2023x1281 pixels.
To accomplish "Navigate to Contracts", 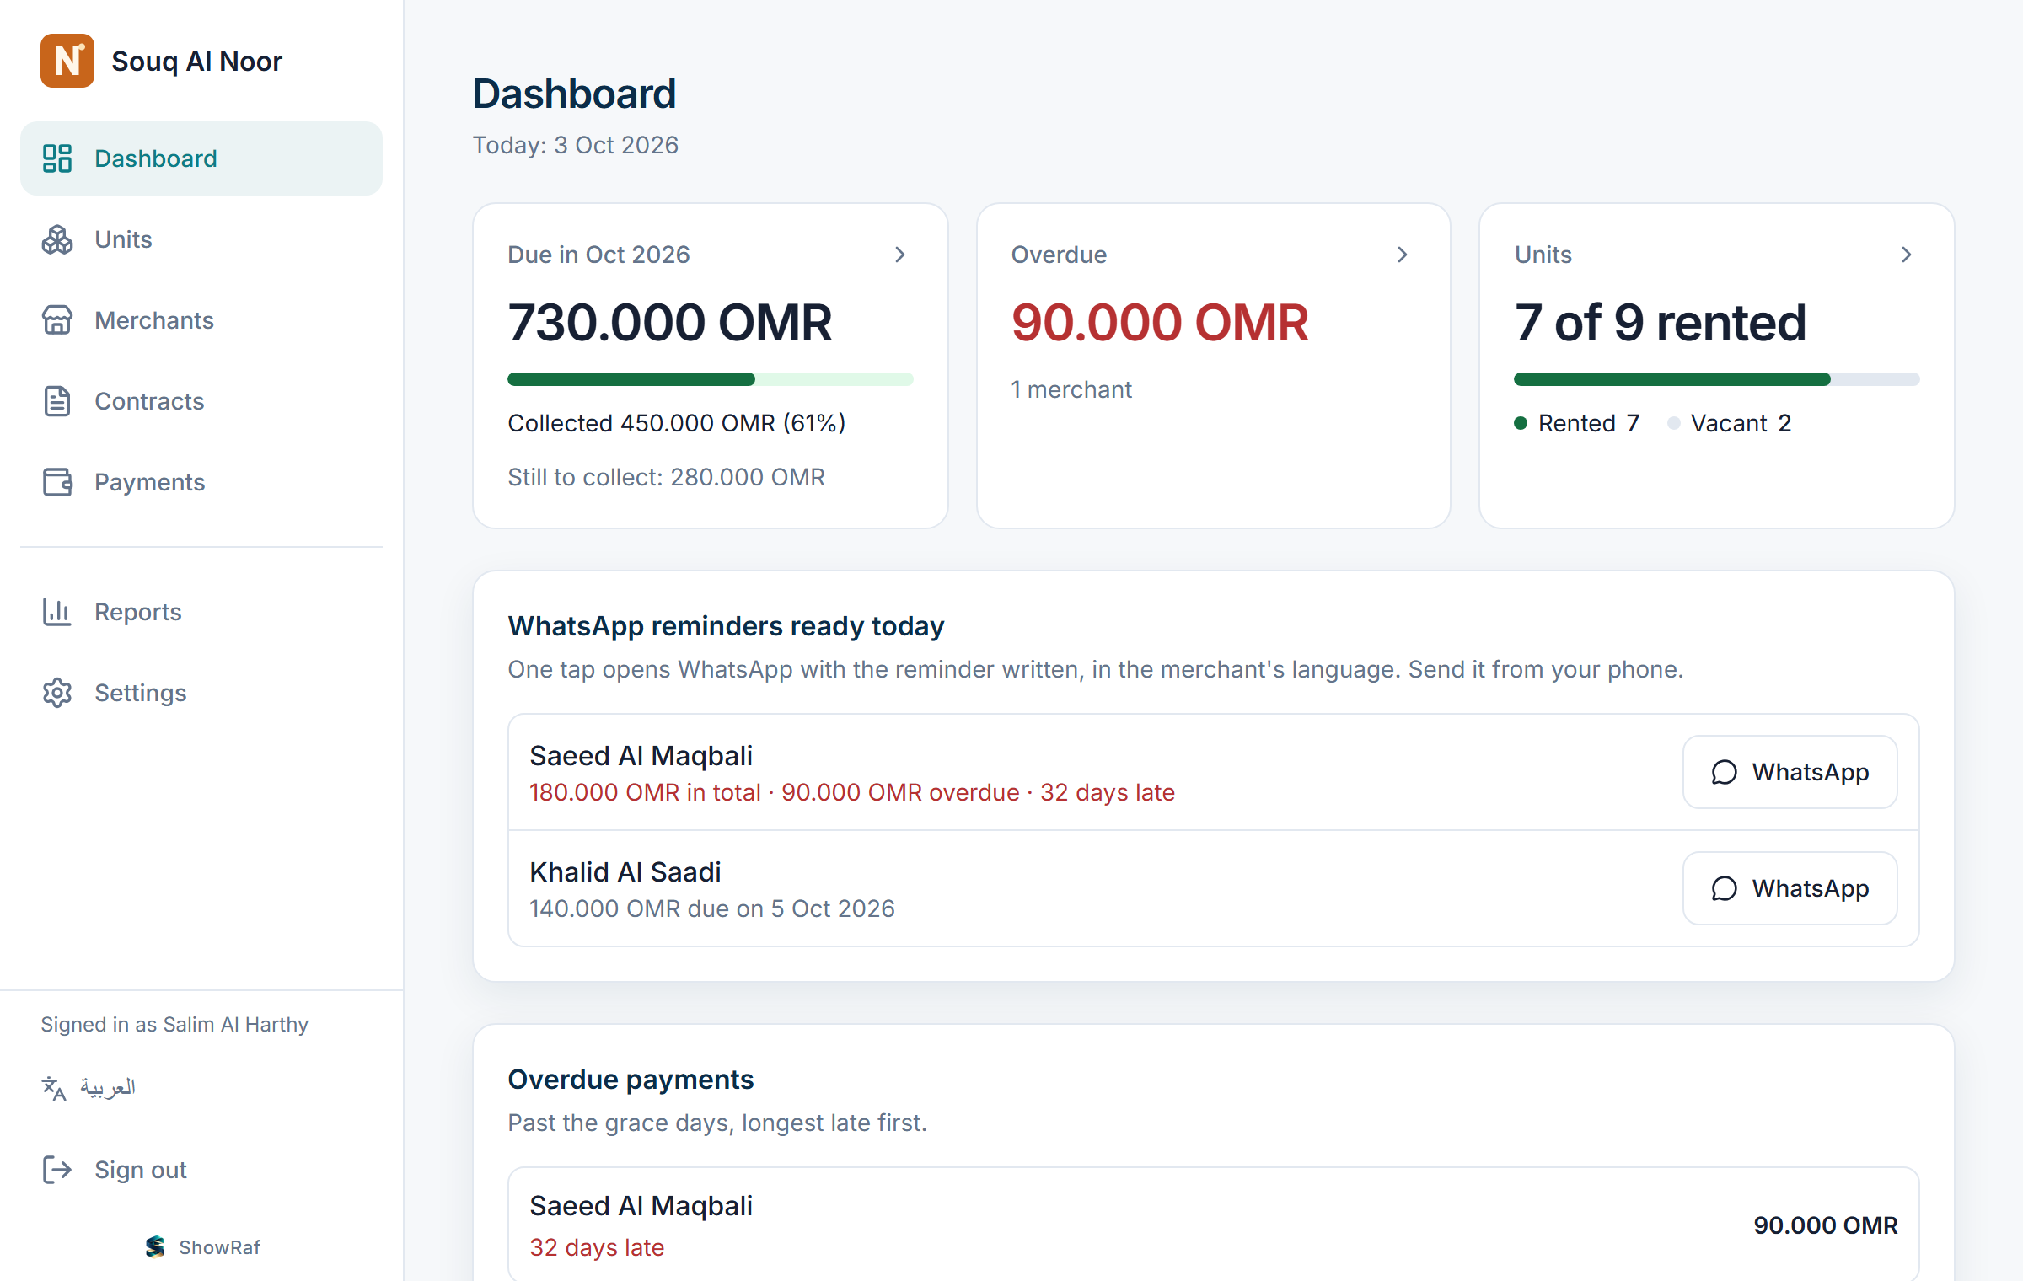I will point(201,401).
